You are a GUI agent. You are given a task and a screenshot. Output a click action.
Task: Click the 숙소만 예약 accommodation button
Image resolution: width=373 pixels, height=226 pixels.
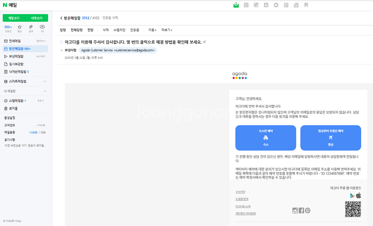266,138
